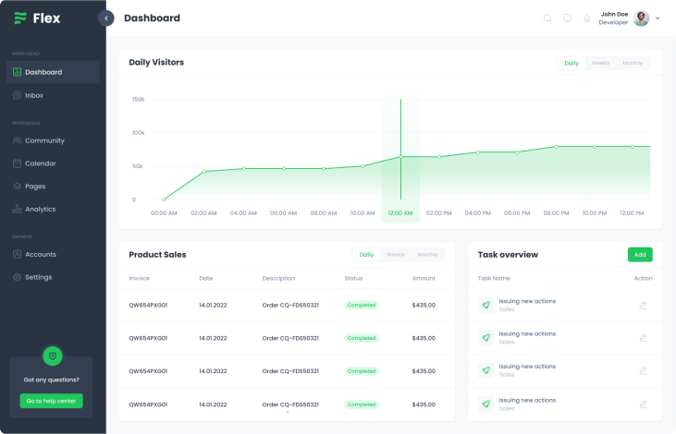
Task: Open the messages chat bubble icon
Action: [567, 18]
